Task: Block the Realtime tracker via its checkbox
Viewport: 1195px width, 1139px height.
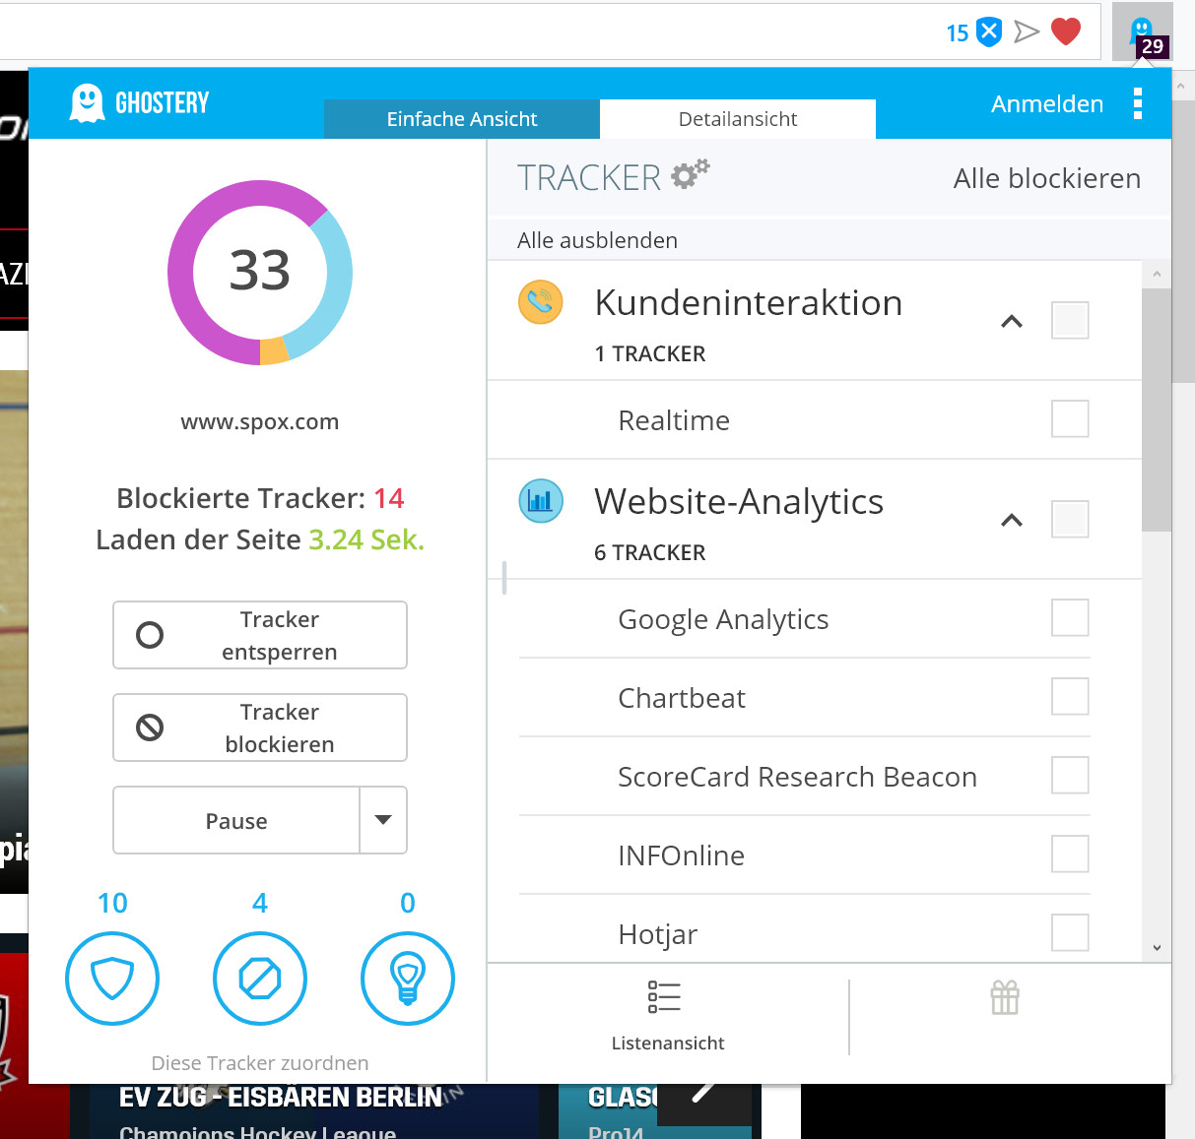Action: 1070,419
